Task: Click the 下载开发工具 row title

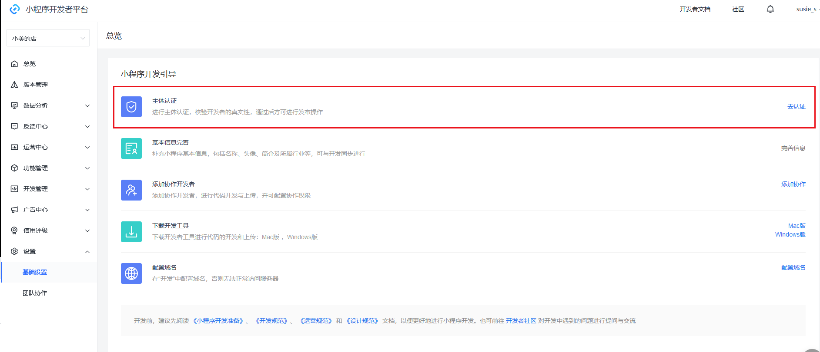Action: (x=171, y=226)
